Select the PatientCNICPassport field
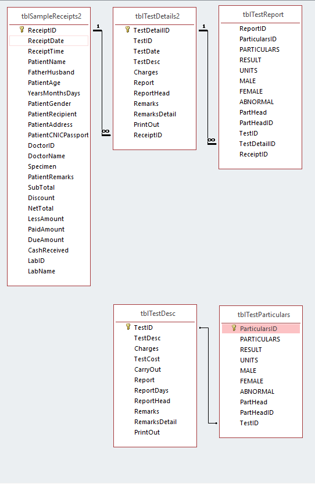Screen dimensions: 315x484 [58, 135]
